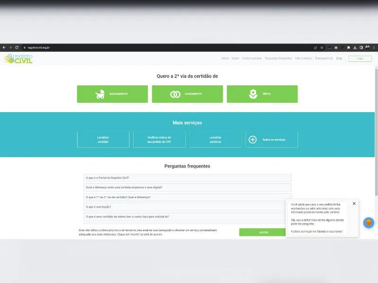Expand the question about certidão impressa e digital
Image resolution: width=378 pixels, height=283 pixels.
[x=187, y=187]
